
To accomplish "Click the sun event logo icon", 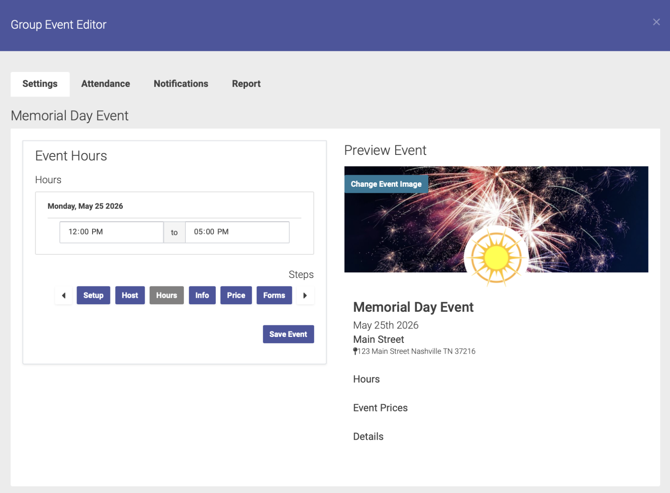I will (x=496, y=258).
